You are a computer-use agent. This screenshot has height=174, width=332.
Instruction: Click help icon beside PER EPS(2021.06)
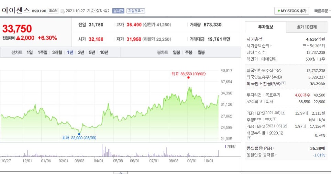coord(283,113)
